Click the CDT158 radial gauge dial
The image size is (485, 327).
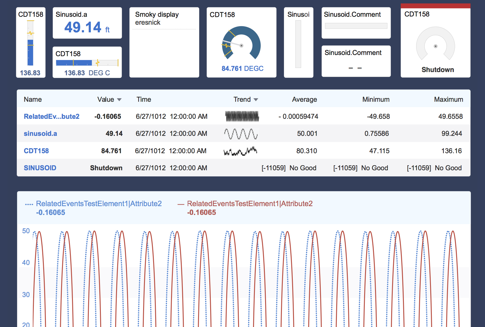(241, 43)
